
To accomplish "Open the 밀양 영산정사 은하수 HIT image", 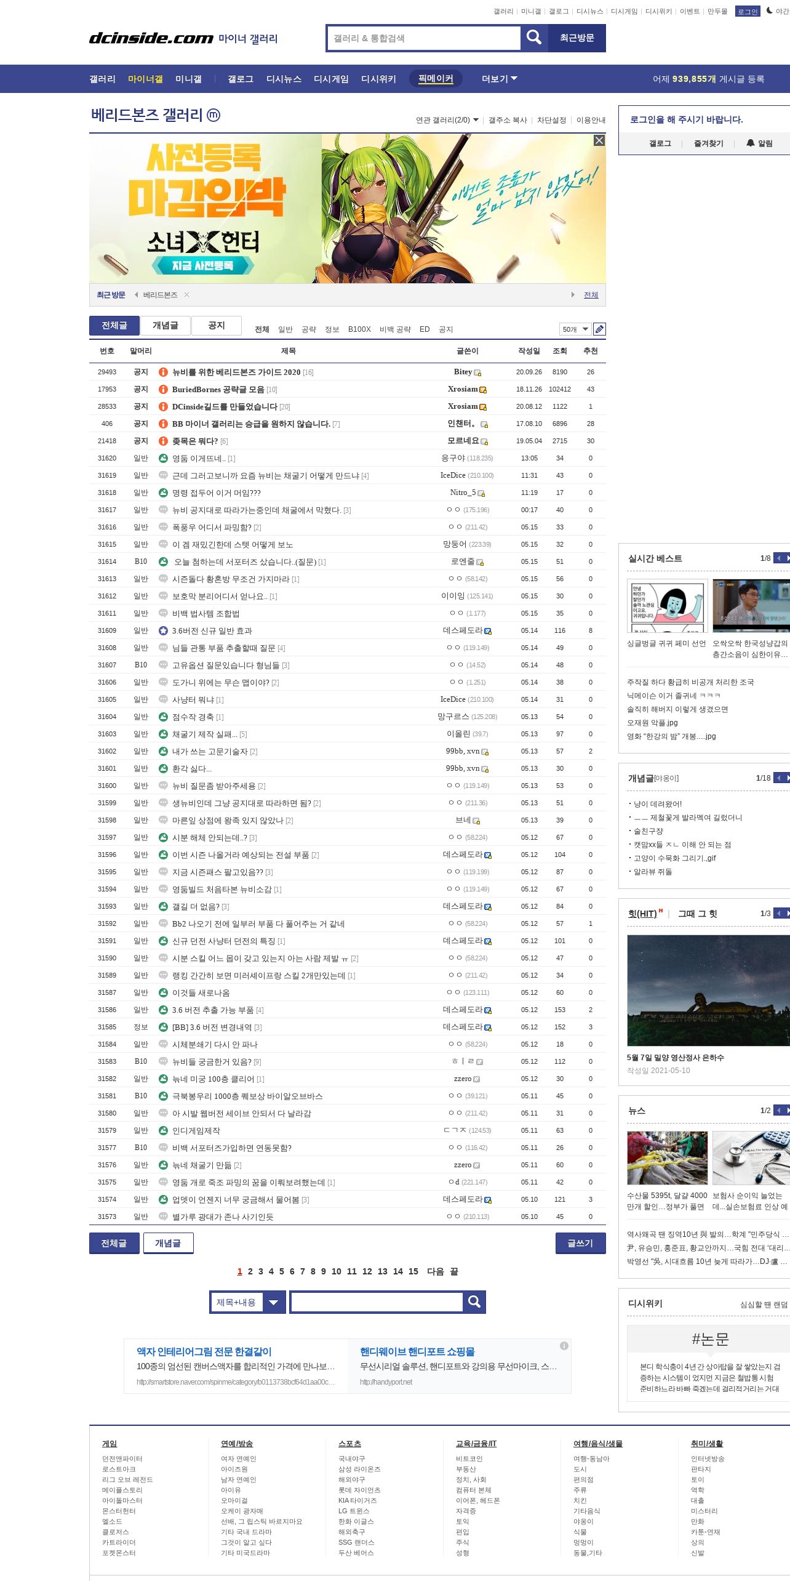I will pos(708,990).
